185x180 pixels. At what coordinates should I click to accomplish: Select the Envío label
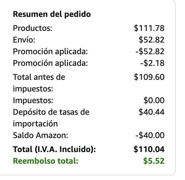pyautogui.click(x=24, y=40)
